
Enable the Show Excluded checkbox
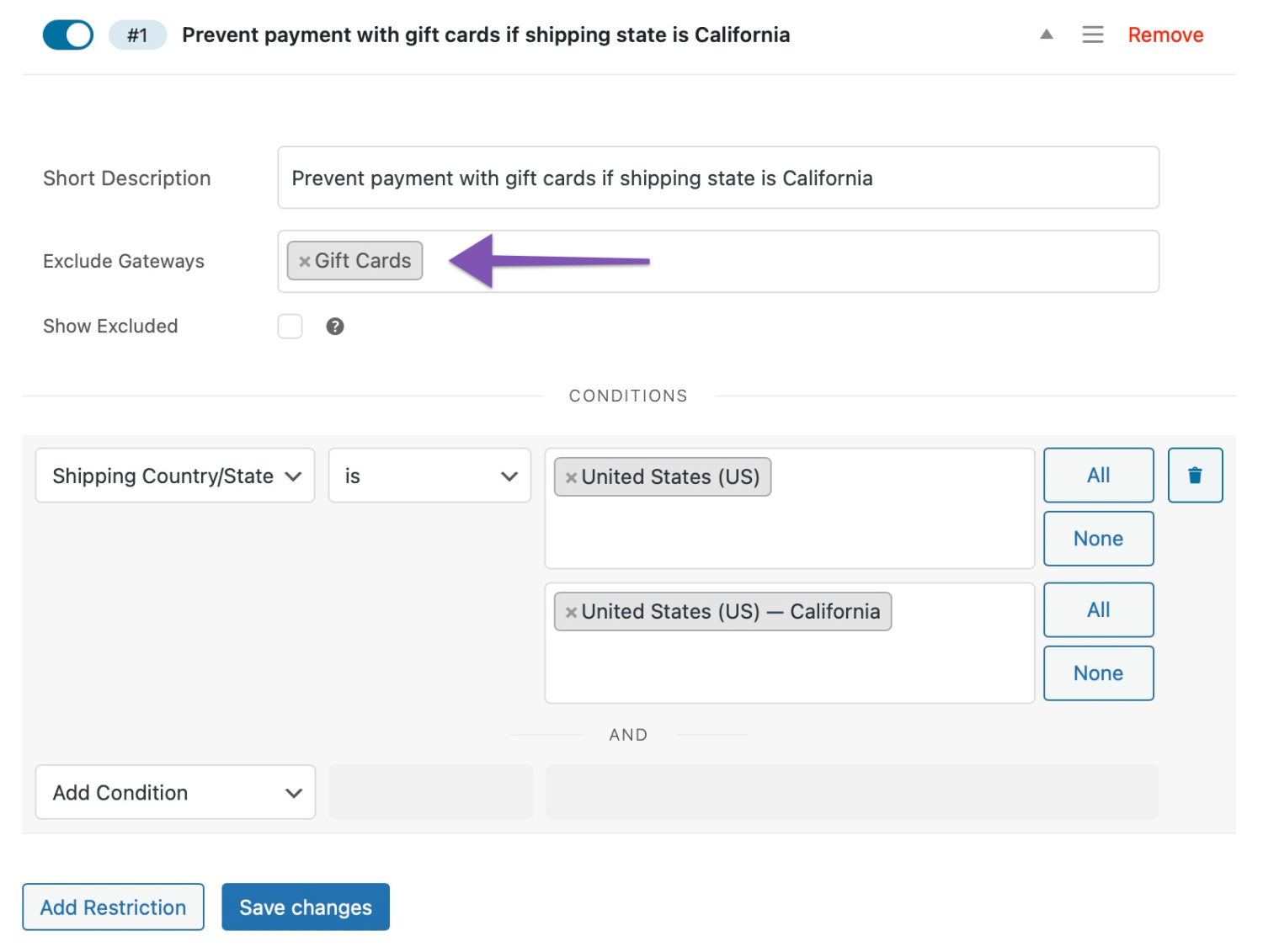point(290,326)
